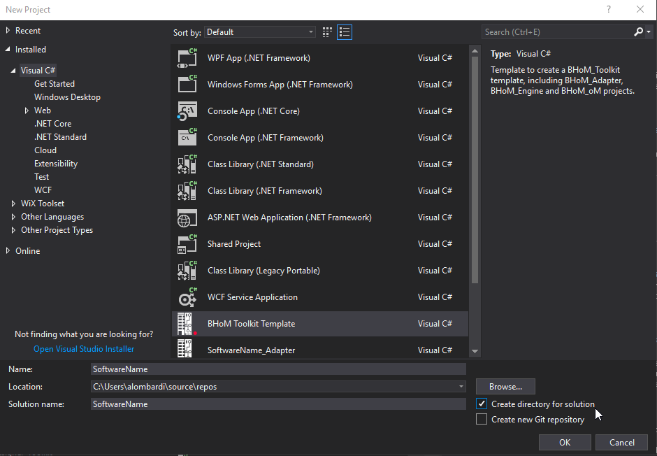Click the Class Library (Legacy Portable) icon
657x456 pixels.
[187, 271]
